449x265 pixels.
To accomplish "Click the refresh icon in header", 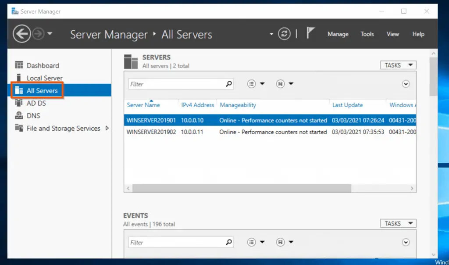I will 284,34.
